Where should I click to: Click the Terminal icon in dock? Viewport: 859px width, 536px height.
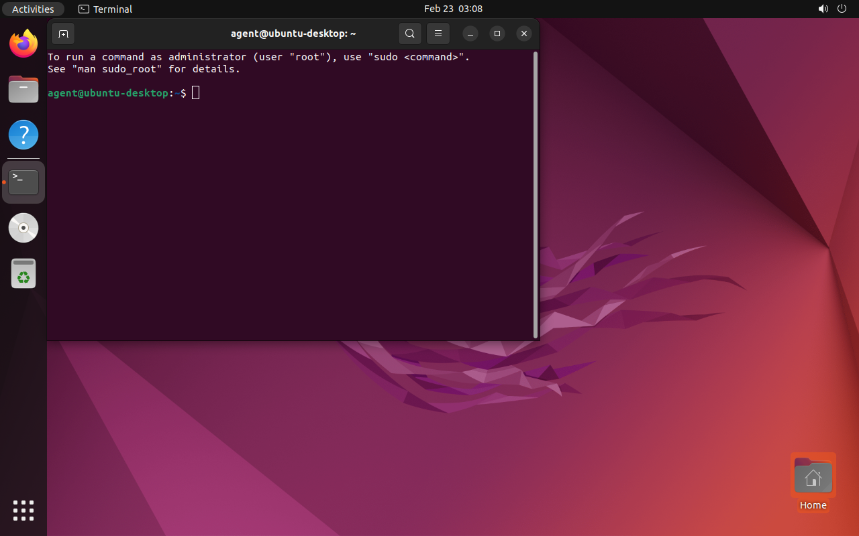click(x=23, y=182)
